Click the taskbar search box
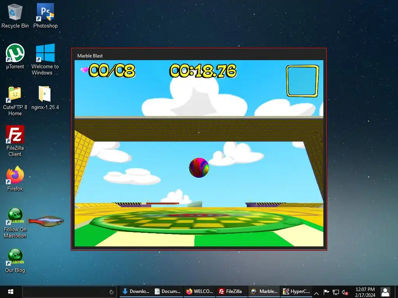Screen dimensions: 398x298 pos(69,291)
